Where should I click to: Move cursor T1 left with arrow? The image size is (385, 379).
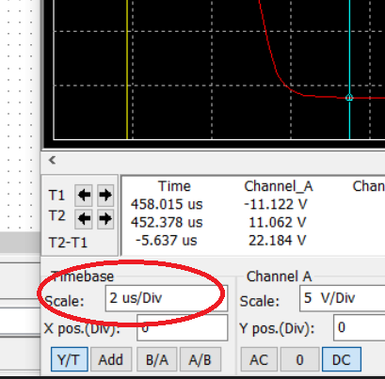[x=84, y=195]
